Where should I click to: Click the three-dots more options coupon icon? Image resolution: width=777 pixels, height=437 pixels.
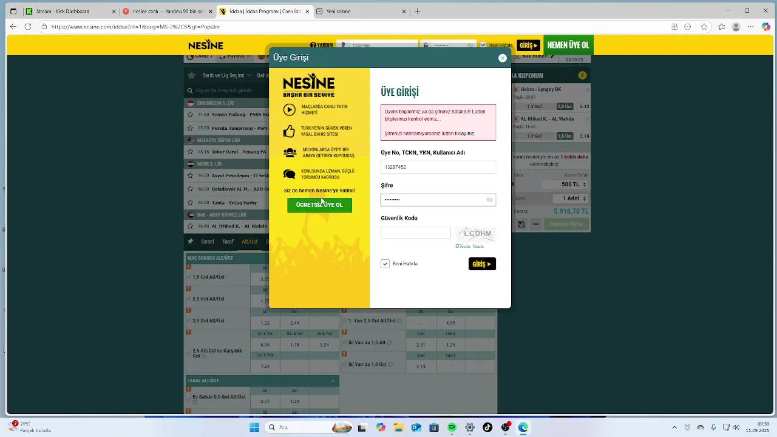tap(536, 224)
